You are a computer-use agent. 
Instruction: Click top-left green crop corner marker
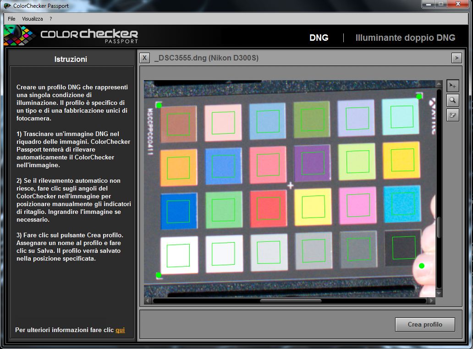159,105
